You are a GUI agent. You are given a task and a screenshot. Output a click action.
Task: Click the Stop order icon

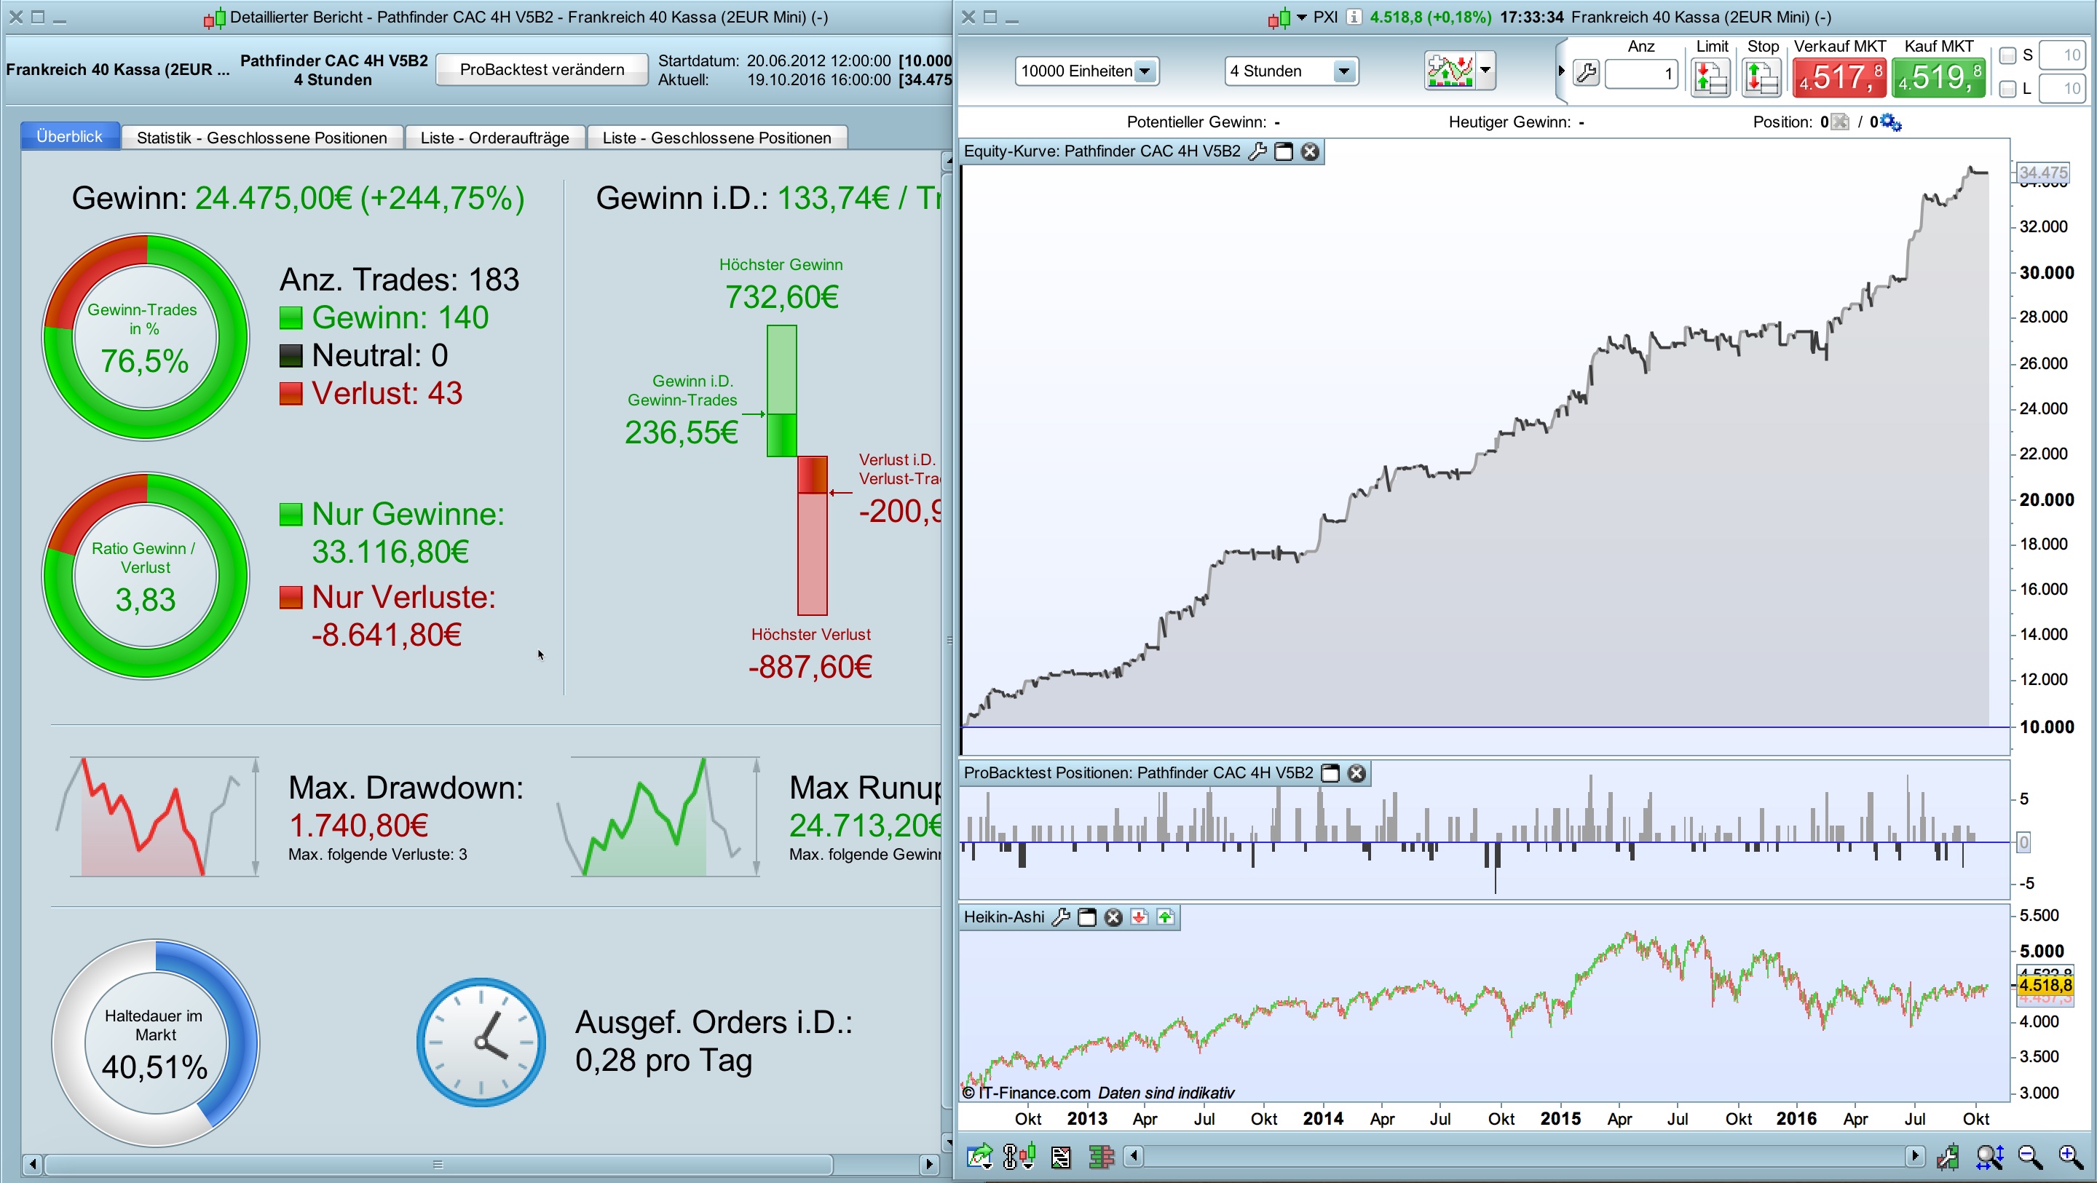pos(1761,77)
